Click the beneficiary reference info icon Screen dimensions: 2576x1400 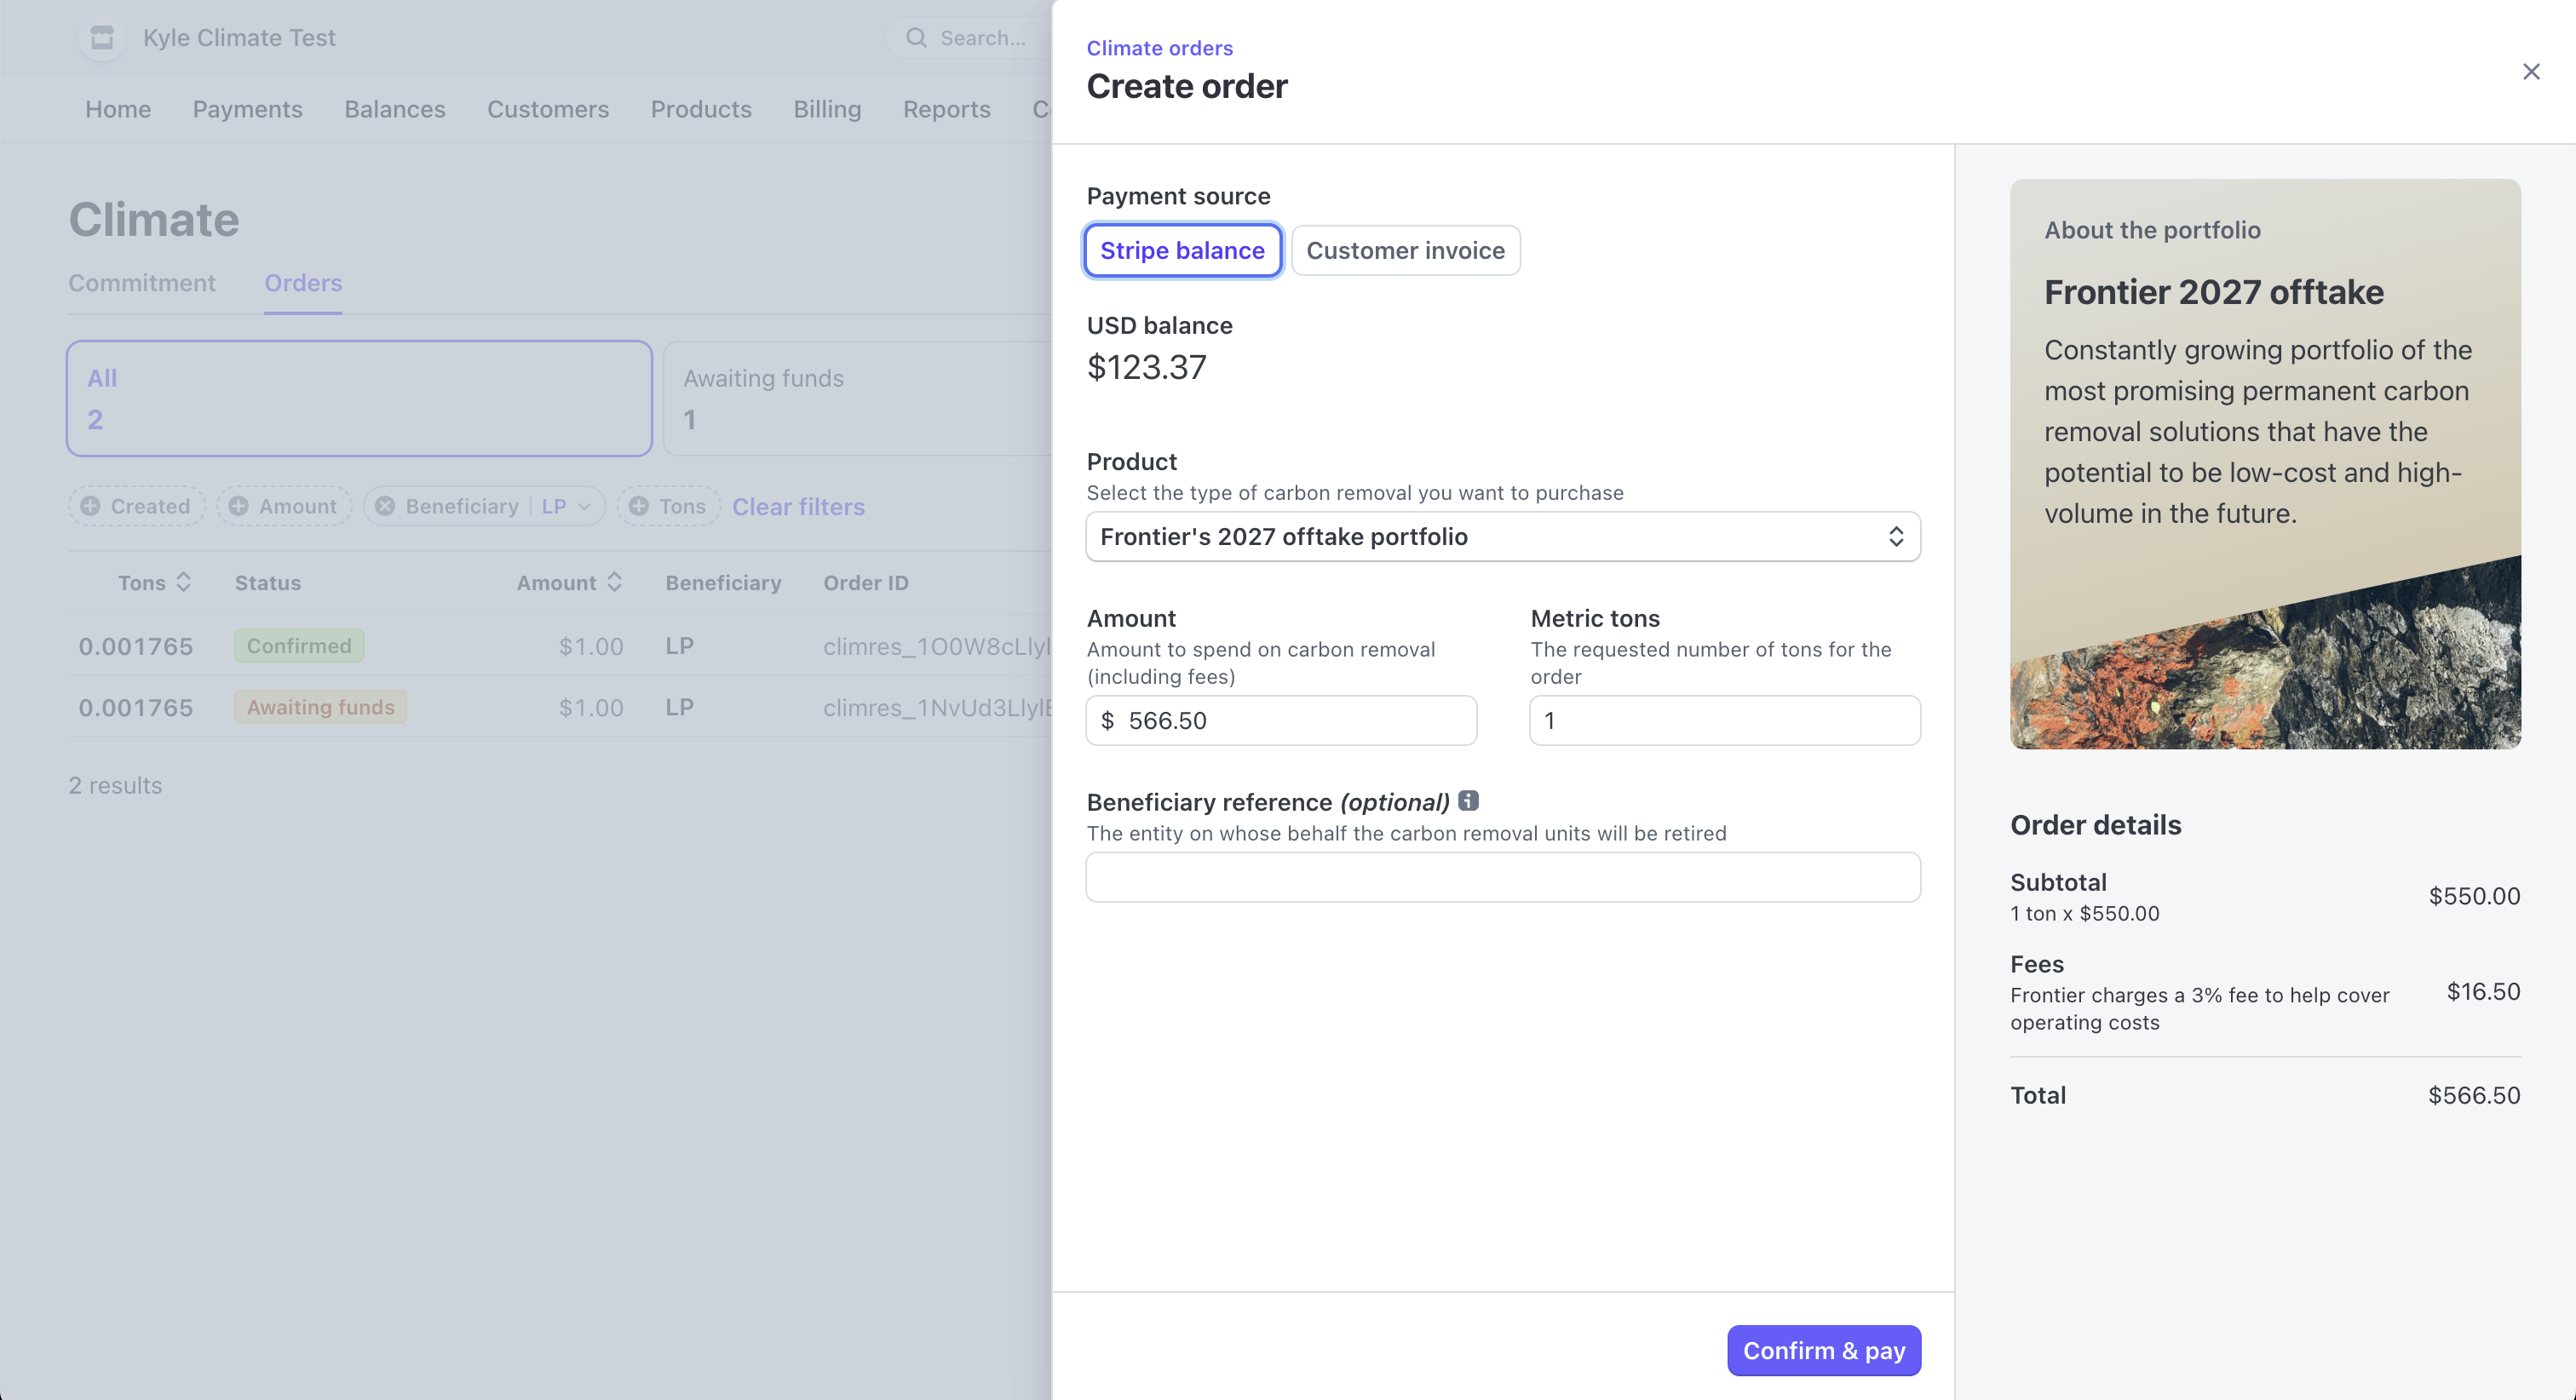coord(1468,801)
